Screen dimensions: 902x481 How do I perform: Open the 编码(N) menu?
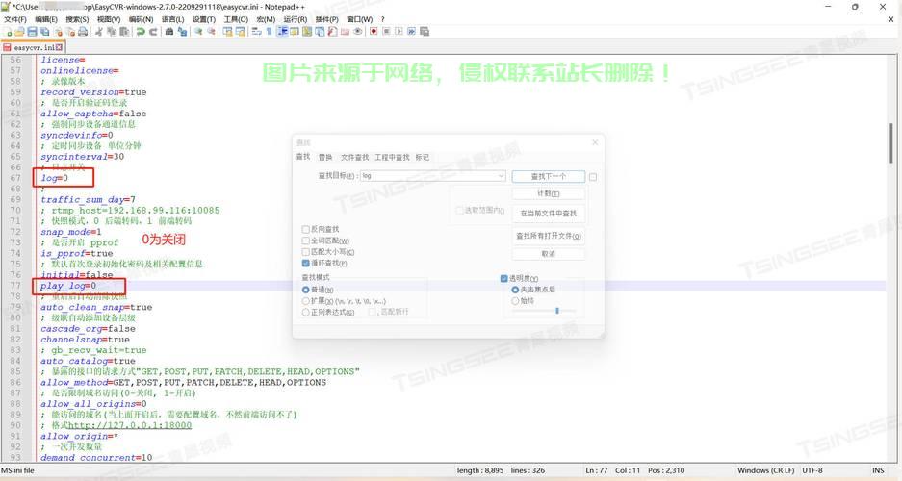click(x=141, y=19)
